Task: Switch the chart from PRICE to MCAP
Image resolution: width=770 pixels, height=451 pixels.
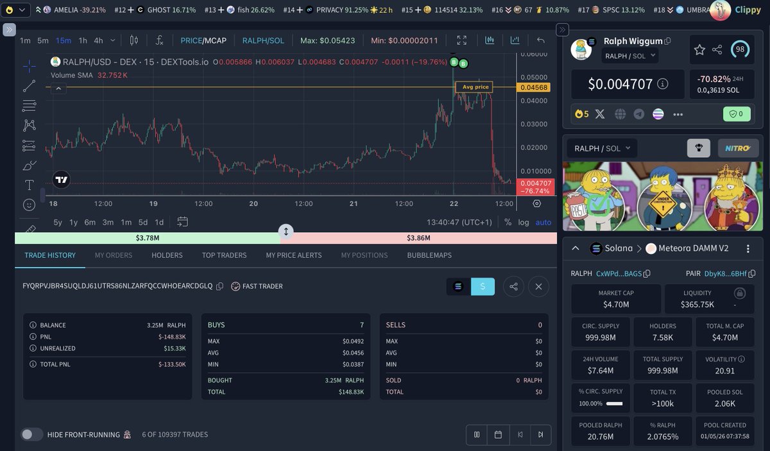Action: pyautogui.click(x=215, y=40)
